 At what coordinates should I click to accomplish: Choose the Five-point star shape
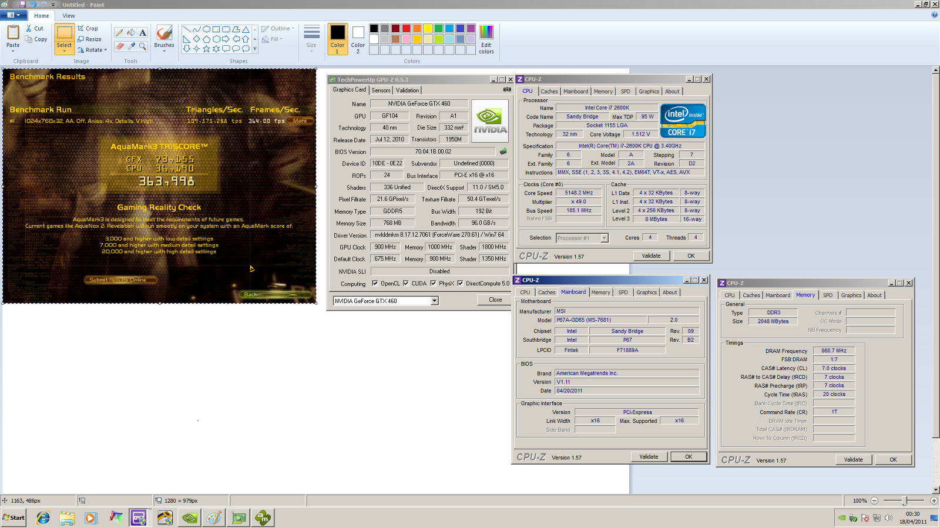(x=206, y=49)
